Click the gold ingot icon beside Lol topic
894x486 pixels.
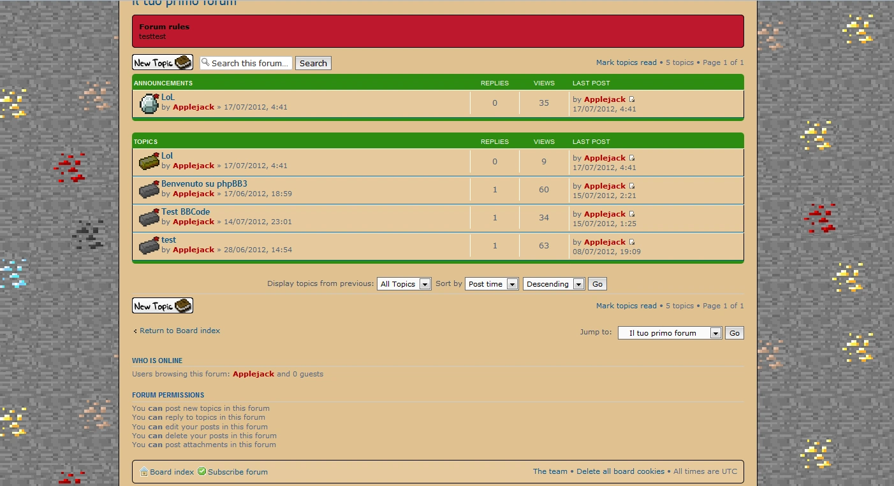149,162
